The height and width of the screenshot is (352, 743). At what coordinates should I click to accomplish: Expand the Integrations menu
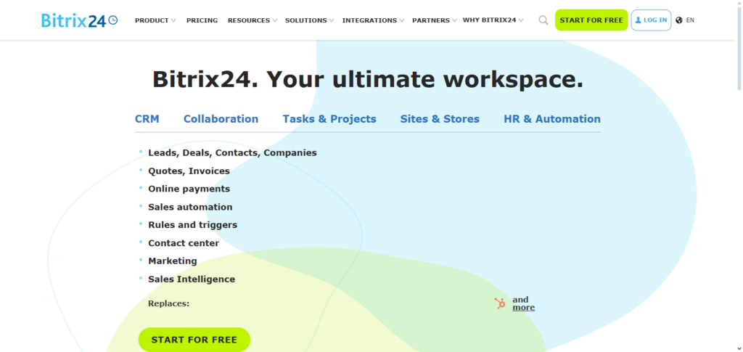tap(372, 20)
